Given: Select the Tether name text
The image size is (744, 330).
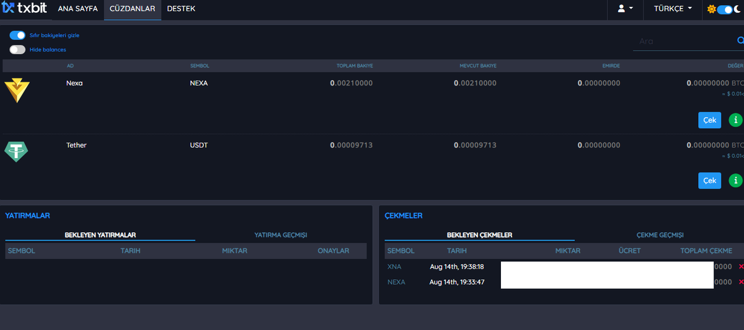Looking at the screenshot, I should click(x=76, y=145).
